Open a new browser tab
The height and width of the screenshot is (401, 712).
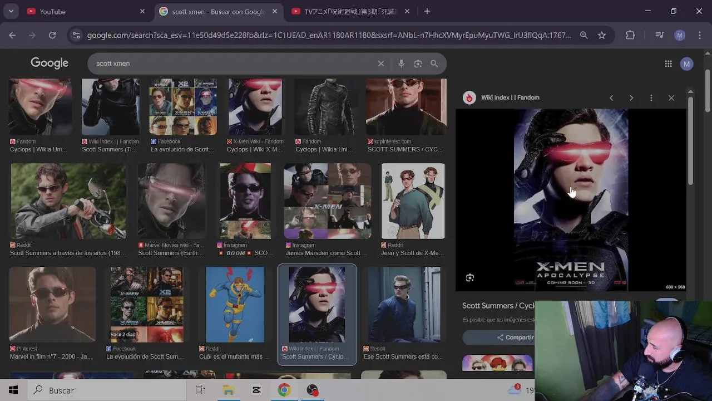pyautogui.click(x=427, y=11)
